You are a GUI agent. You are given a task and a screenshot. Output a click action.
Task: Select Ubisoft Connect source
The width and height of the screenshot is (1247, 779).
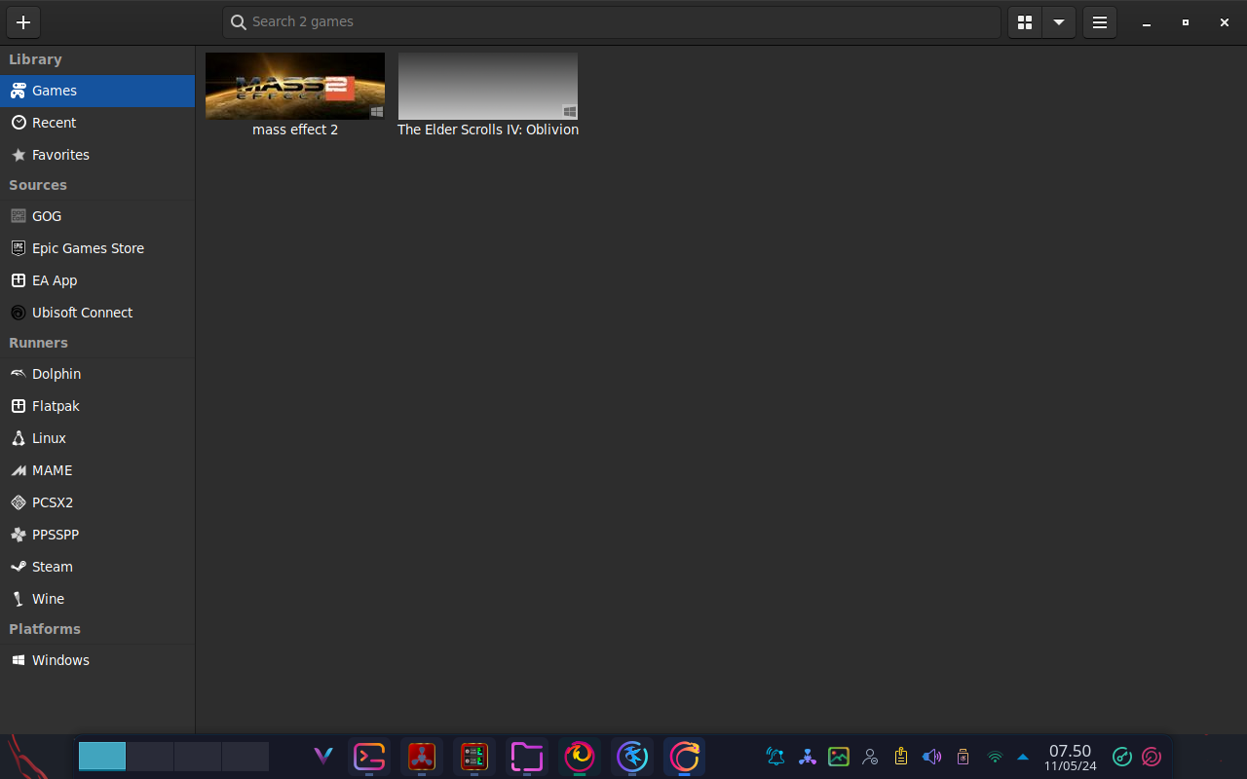pyautogui.click(x=97, y=313)
